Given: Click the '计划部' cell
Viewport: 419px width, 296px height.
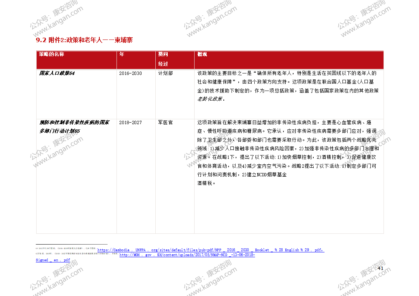Looking at the screenshot, I should coord(165,73).
